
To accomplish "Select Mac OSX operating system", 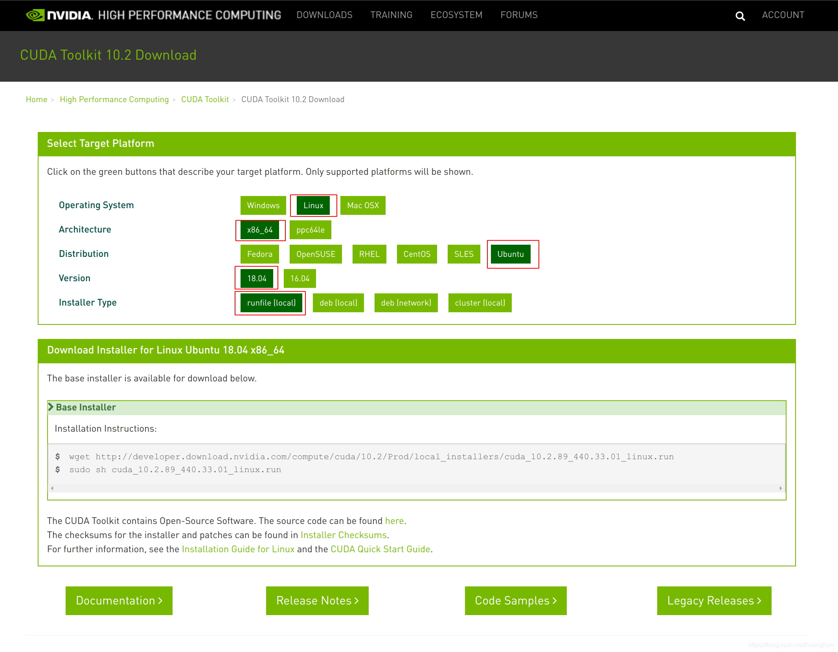I will (362, 205).
